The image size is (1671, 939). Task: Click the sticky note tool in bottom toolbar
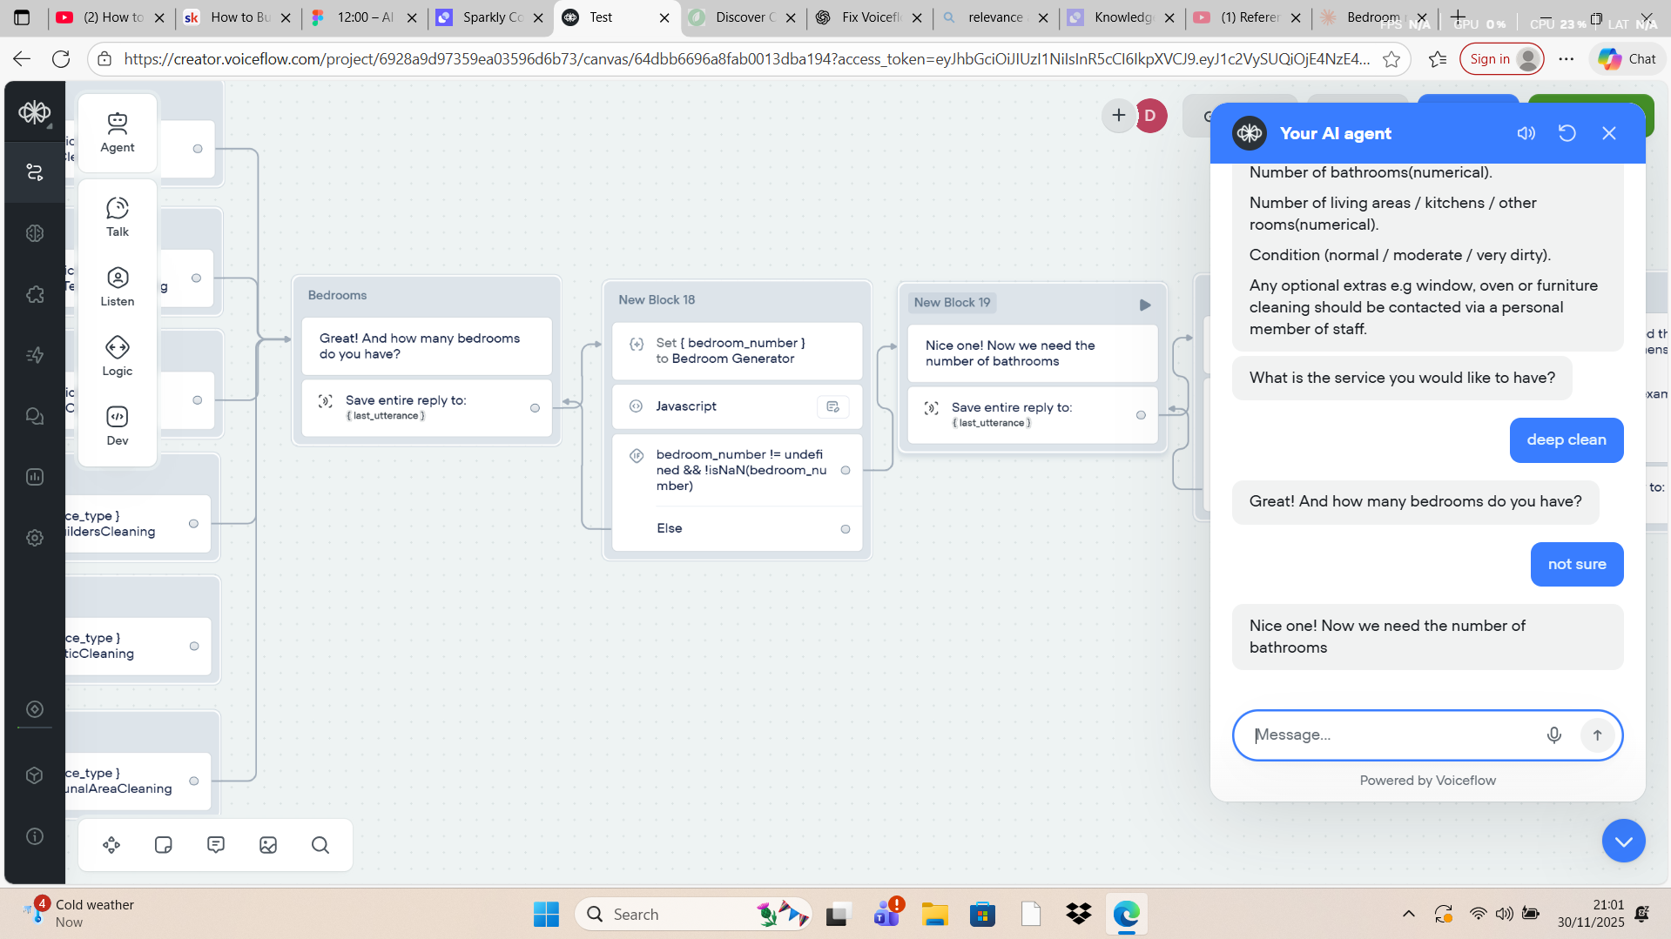tap(164, 845)
